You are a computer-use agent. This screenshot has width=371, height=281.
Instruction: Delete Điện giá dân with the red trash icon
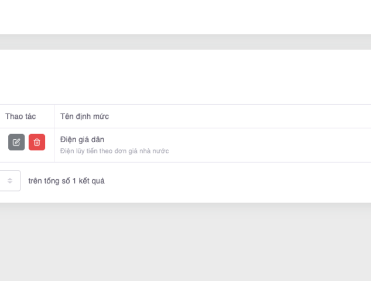pos(37,142)
